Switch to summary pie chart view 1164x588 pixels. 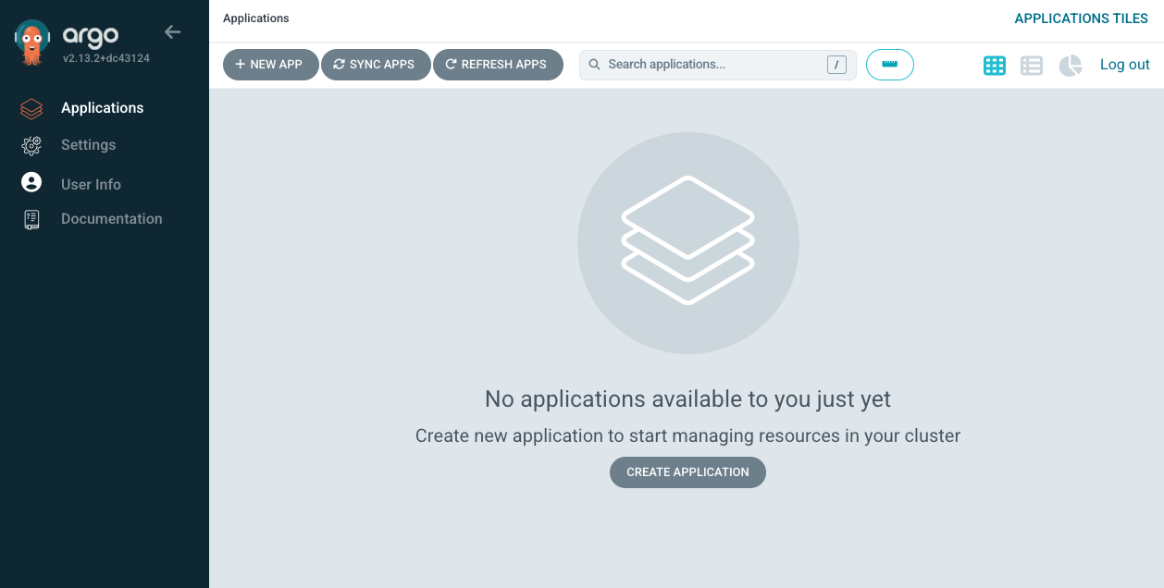(x=1071, y=66)
